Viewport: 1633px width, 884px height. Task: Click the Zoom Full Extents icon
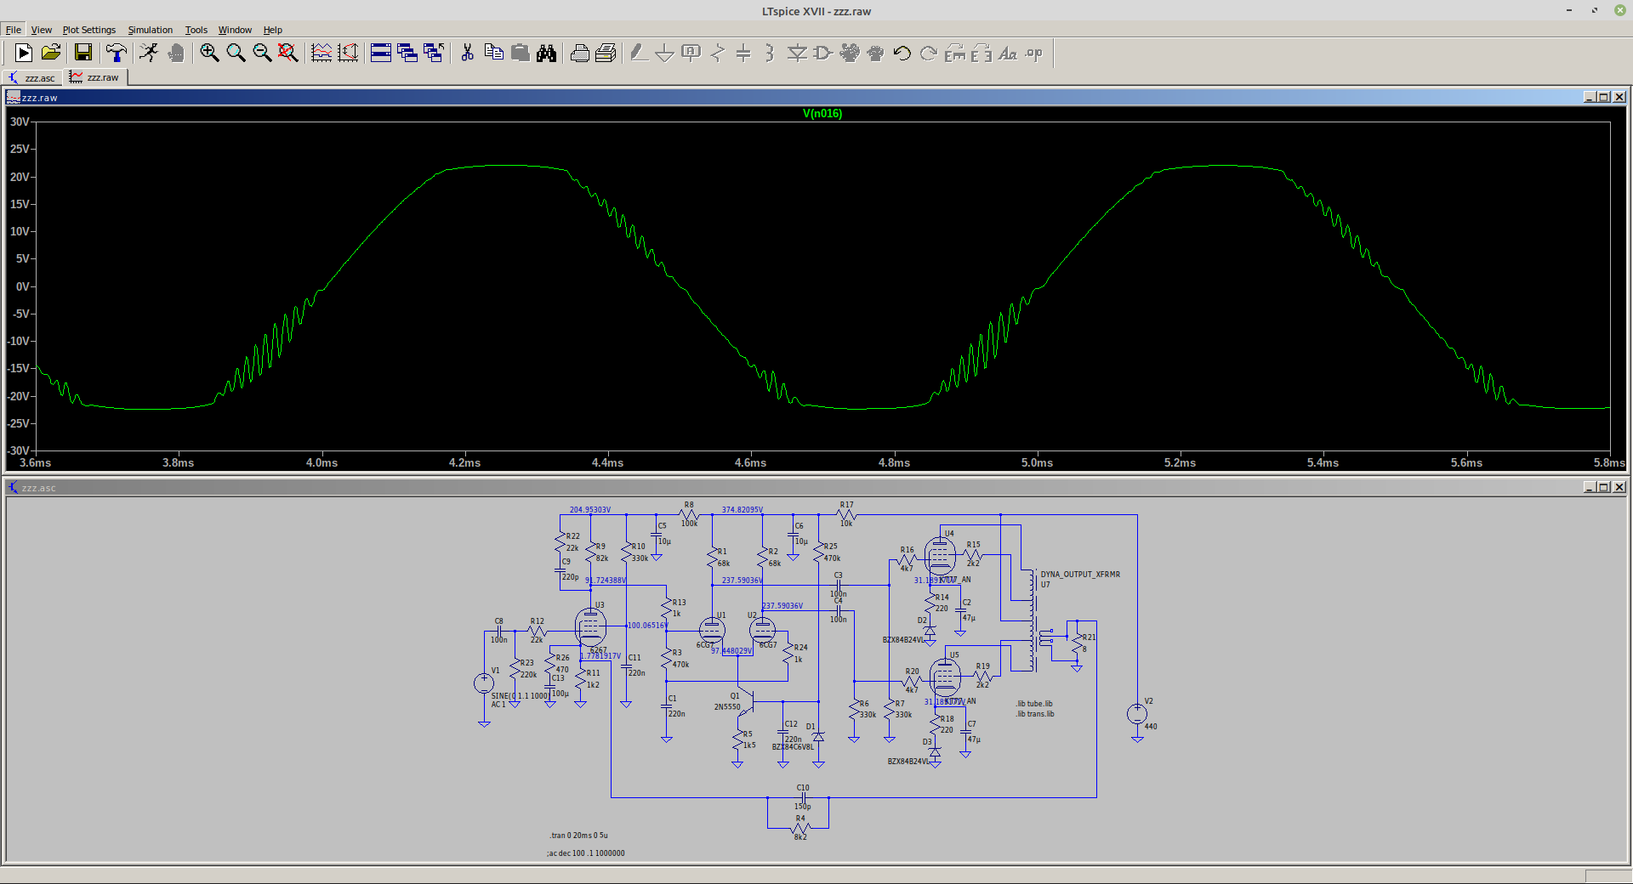pos(288,53)
